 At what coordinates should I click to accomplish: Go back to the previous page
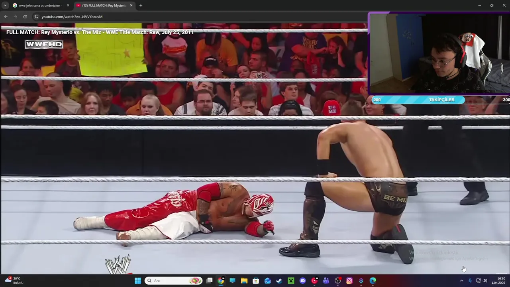point(6,17)
